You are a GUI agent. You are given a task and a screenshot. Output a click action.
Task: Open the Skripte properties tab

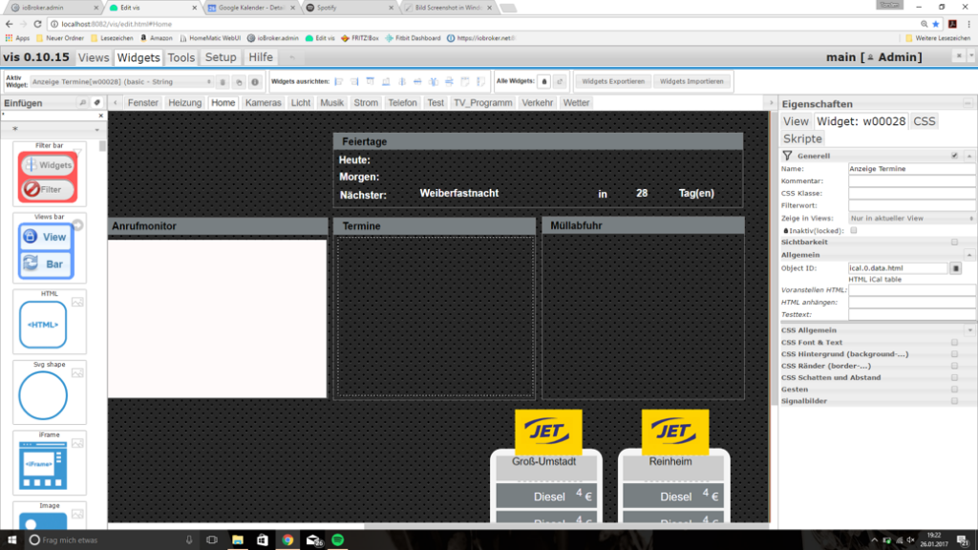point(802,139)
